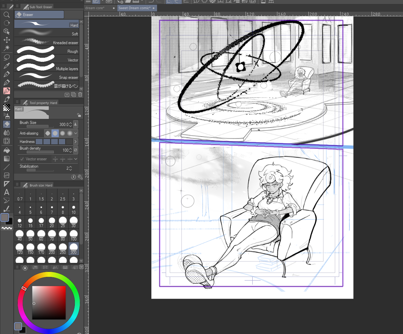Open the Anti-aliasing dropdown arrow
This screenshot has height=334, width=403.
click(x=76, y=133)
